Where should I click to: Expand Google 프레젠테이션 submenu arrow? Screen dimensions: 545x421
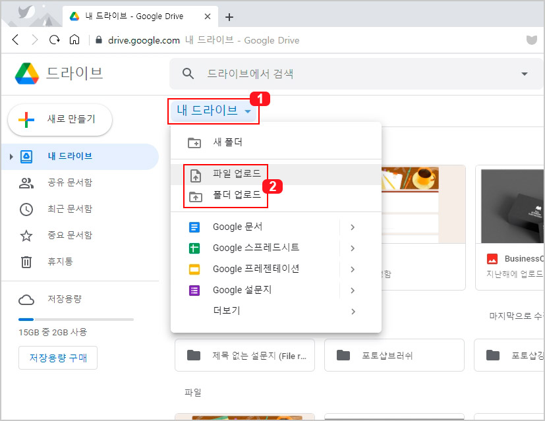point(353,269)
